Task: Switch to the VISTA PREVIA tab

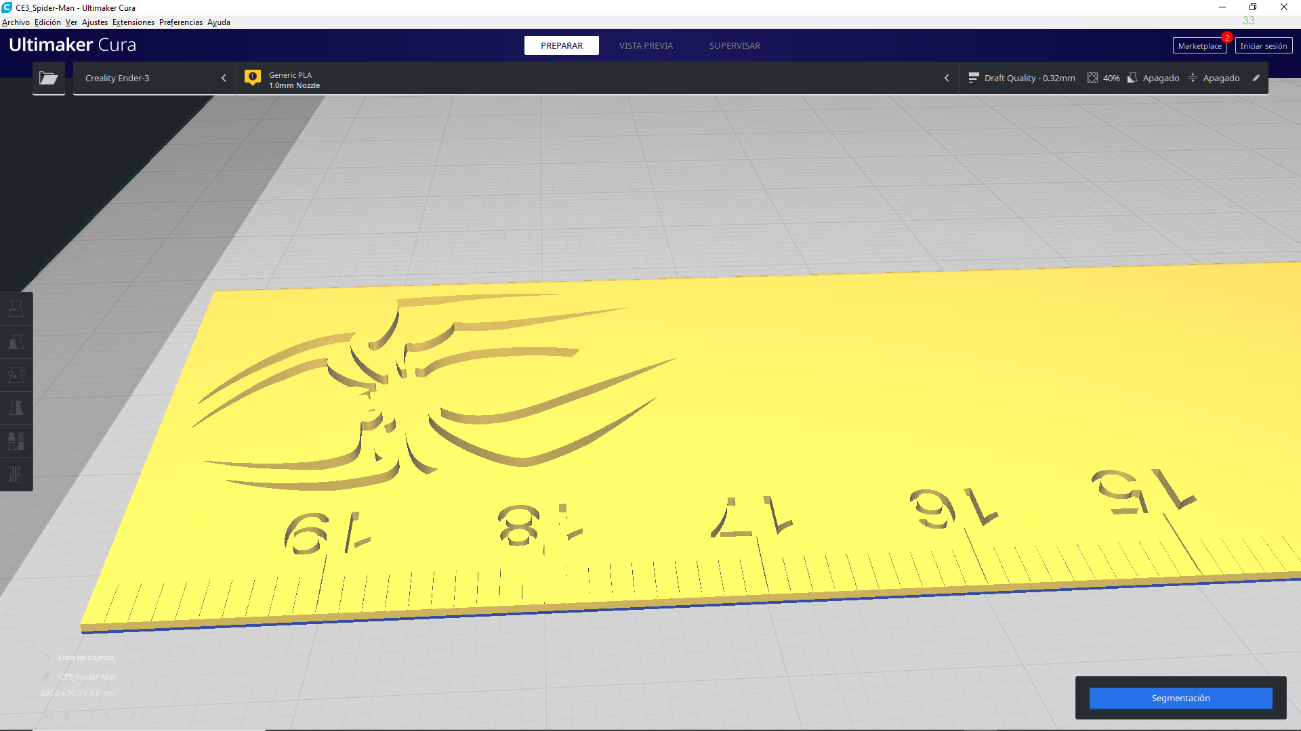Action: pyautogui.click(x=645, y=45)
